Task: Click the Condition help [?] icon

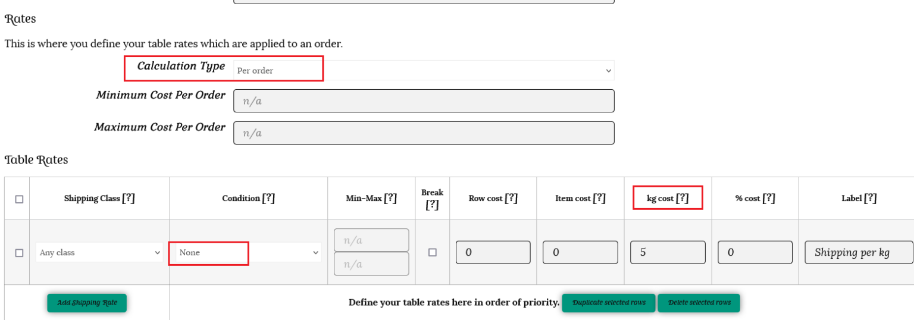Action: tap(268, 199)
